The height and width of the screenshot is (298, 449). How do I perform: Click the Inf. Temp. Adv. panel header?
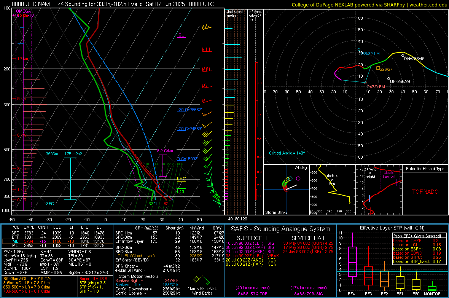click(255, 16)
